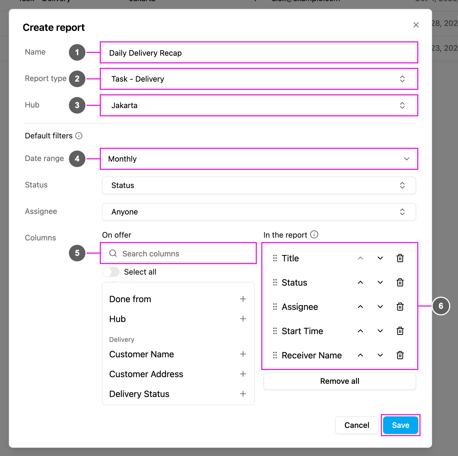Viewport: 458px width, 456px height.
Task: Delete the Start Time column
Action: [x=400, y=331]
